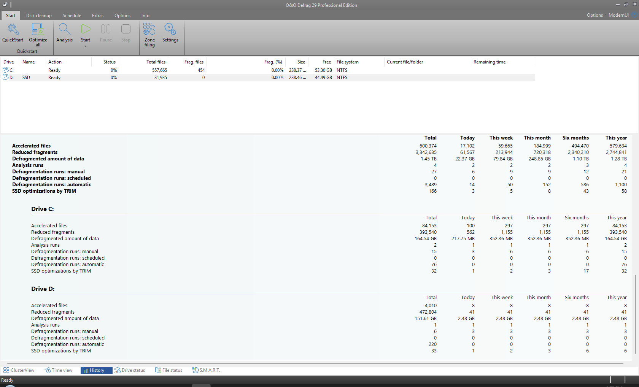This screenshot has width=639, height=387.
Task: Click the Drive status icon
Action: (x=118, y=370)
